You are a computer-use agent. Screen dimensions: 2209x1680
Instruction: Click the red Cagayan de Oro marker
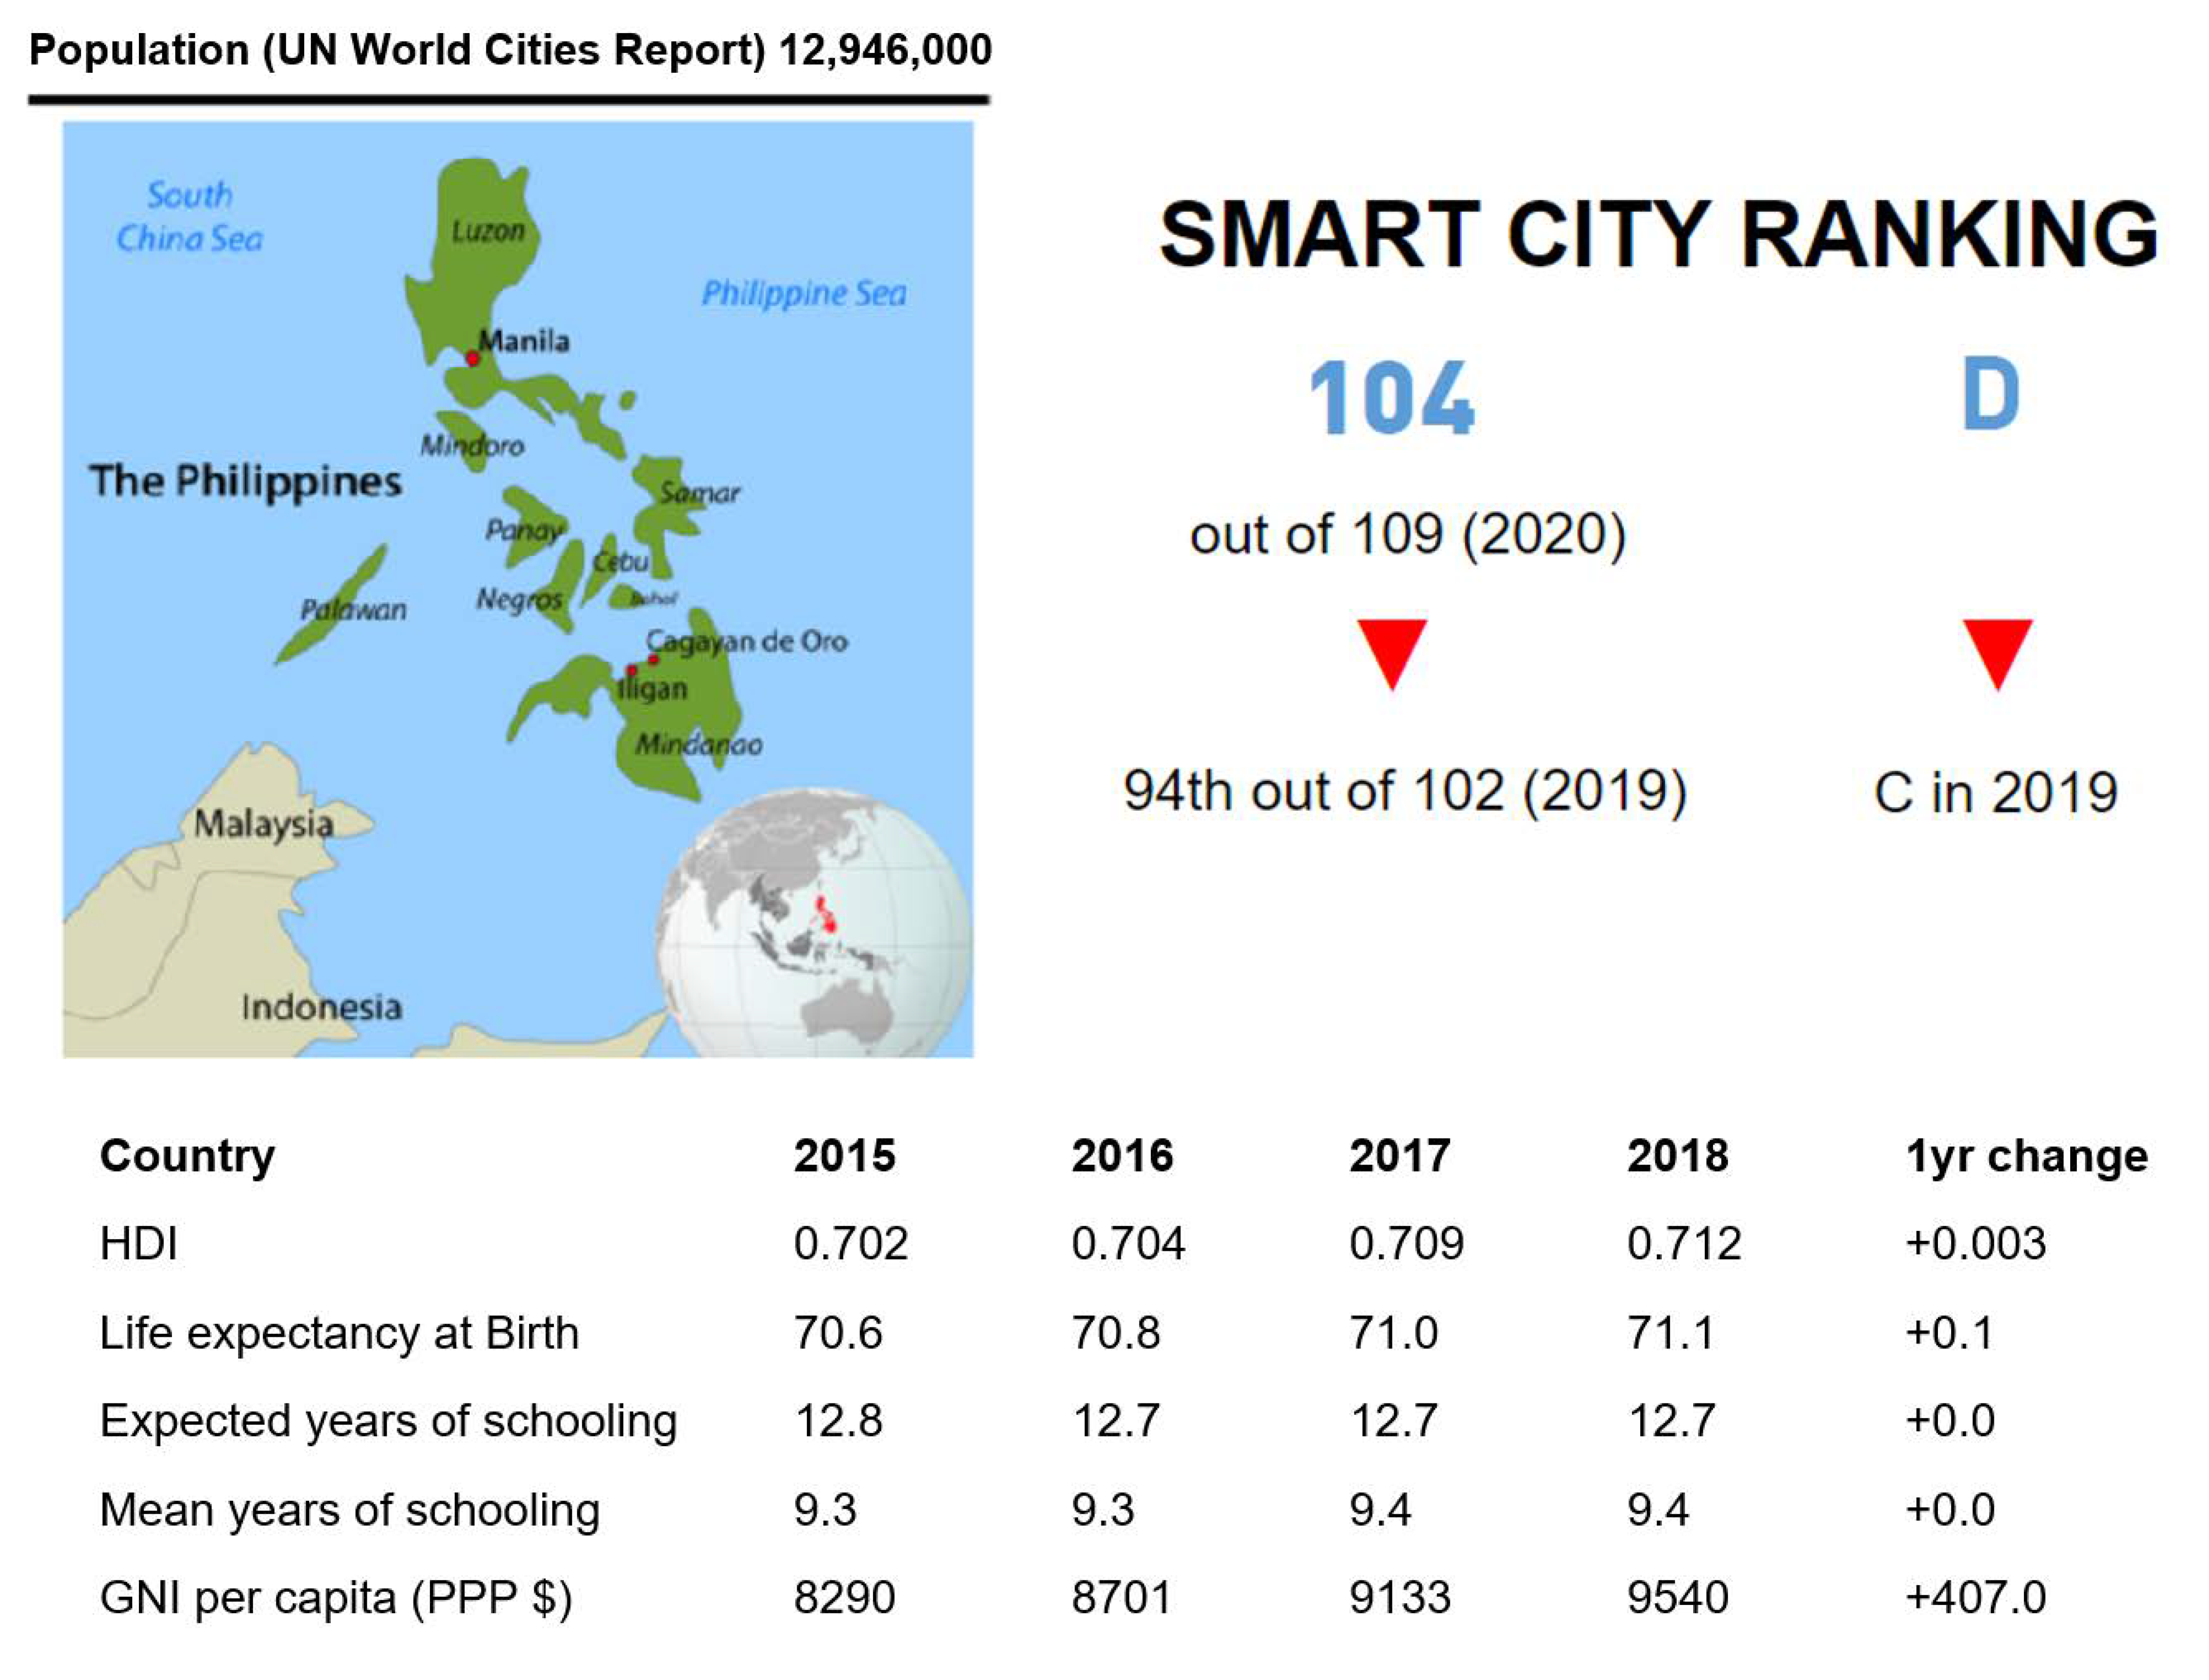pyautogui.click(x=653, y=659)
